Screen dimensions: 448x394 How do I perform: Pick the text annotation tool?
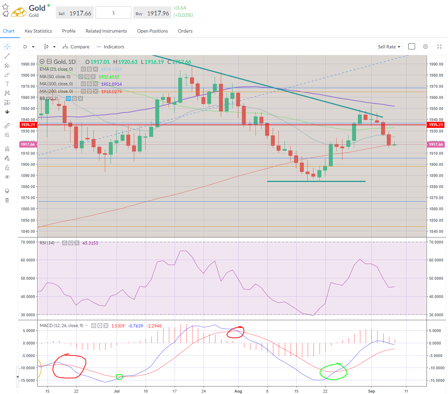(7, 83)
